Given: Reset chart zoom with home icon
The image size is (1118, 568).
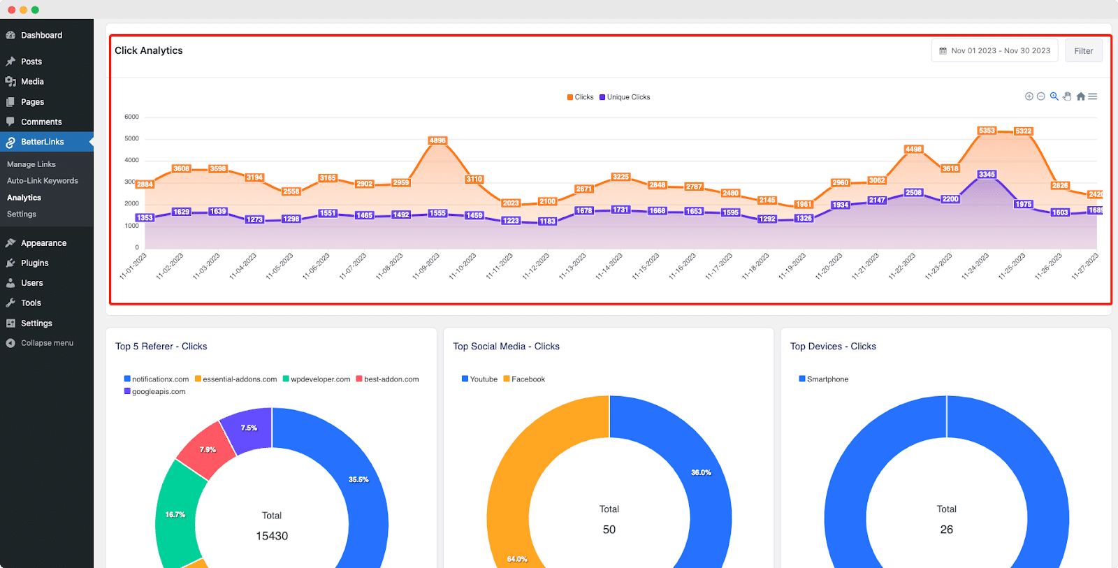Looking at the screenshot, I should (x=1080, y=96).
